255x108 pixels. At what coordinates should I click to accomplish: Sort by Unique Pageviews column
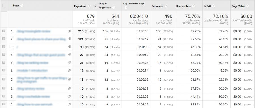pos(104,6)
